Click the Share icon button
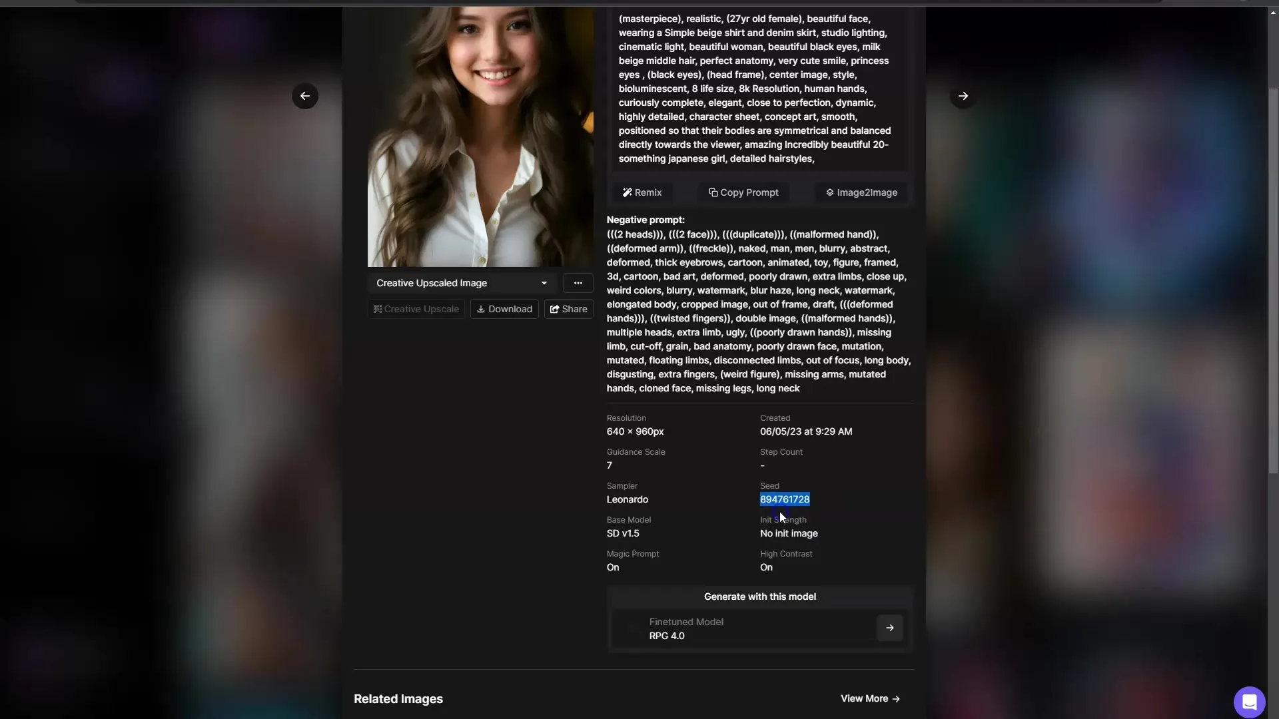 coord(568,309)
